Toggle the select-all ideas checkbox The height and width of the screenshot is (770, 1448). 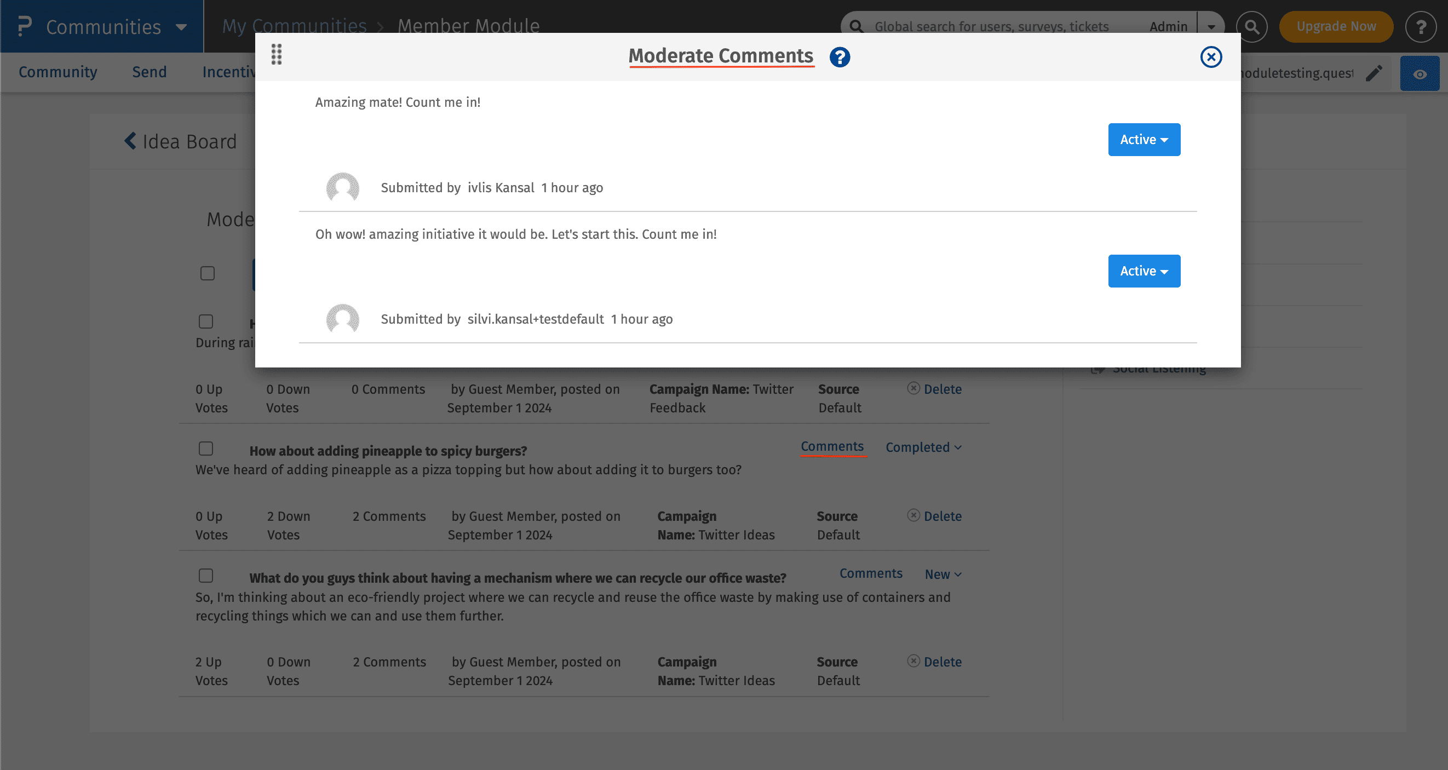coord(208,273)
